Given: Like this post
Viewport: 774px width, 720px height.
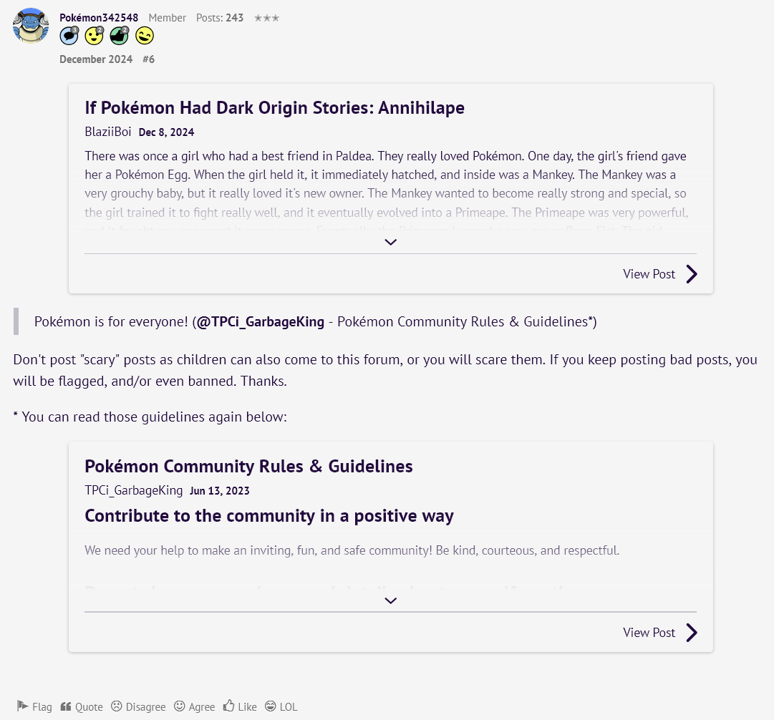Looking at the screenshot, I should click(240, 706).
